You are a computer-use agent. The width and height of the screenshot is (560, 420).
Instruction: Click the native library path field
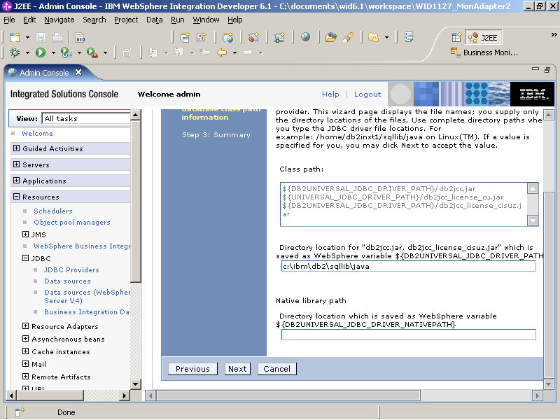409,335
